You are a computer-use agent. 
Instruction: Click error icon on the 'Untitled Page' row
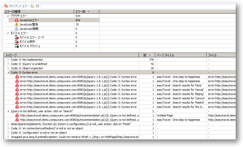coord(17,115)
